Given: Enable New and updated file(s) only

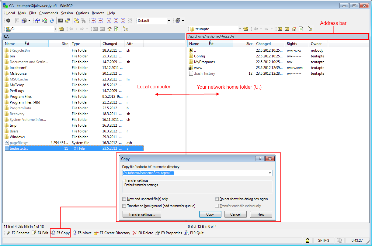Looking at the screenshot, I should (124, 199).
